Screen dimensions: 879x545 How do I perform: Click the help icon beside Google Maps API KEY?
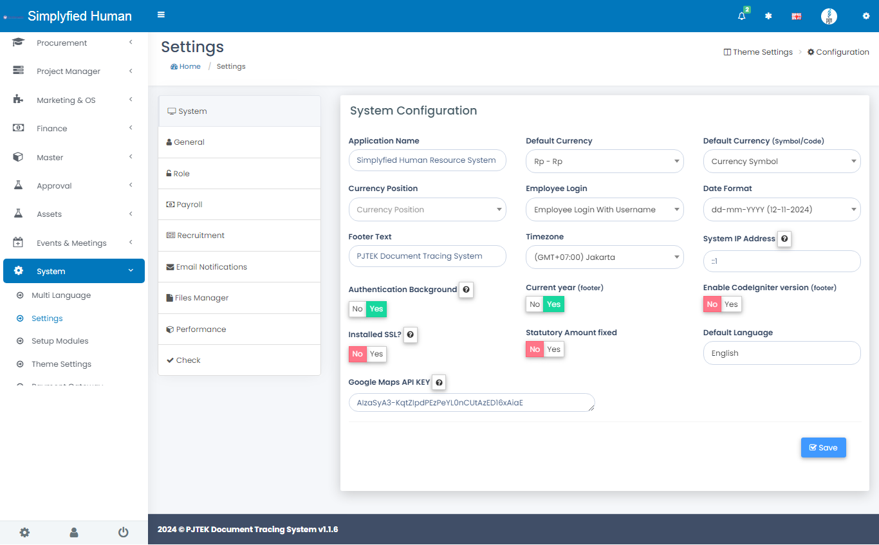click(439, 382)
